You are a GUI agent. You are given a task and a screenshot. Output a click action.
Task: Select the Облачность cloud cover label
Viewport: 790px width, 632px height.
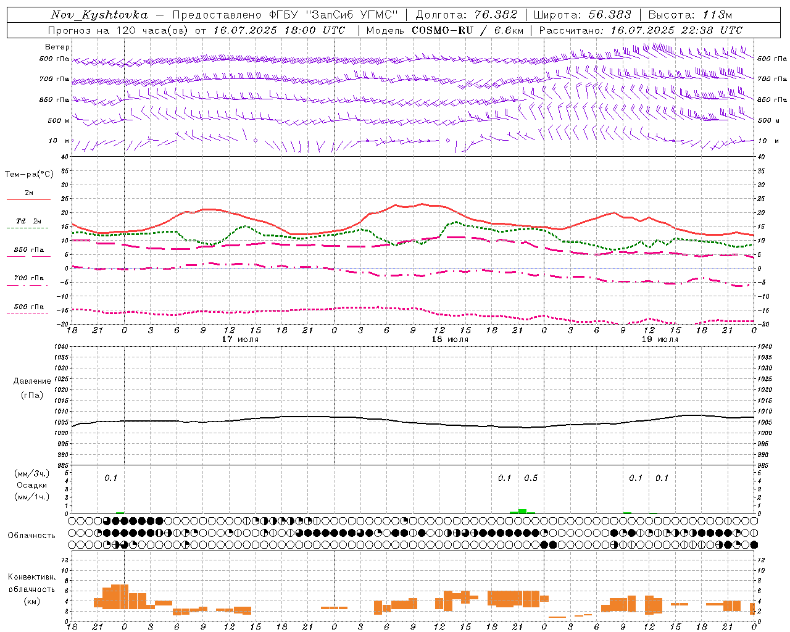[x=31, y=535]
